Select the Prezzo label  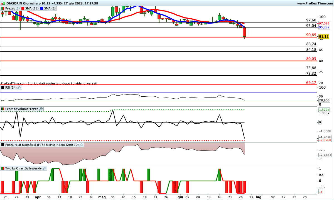tap(10, 8)
